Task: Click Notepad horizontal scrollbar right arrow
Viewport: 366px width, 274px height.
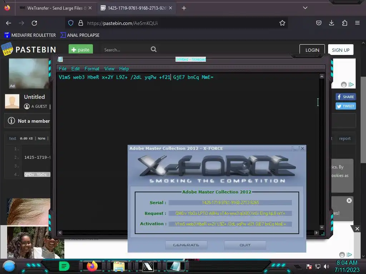Action: point(317,233)
